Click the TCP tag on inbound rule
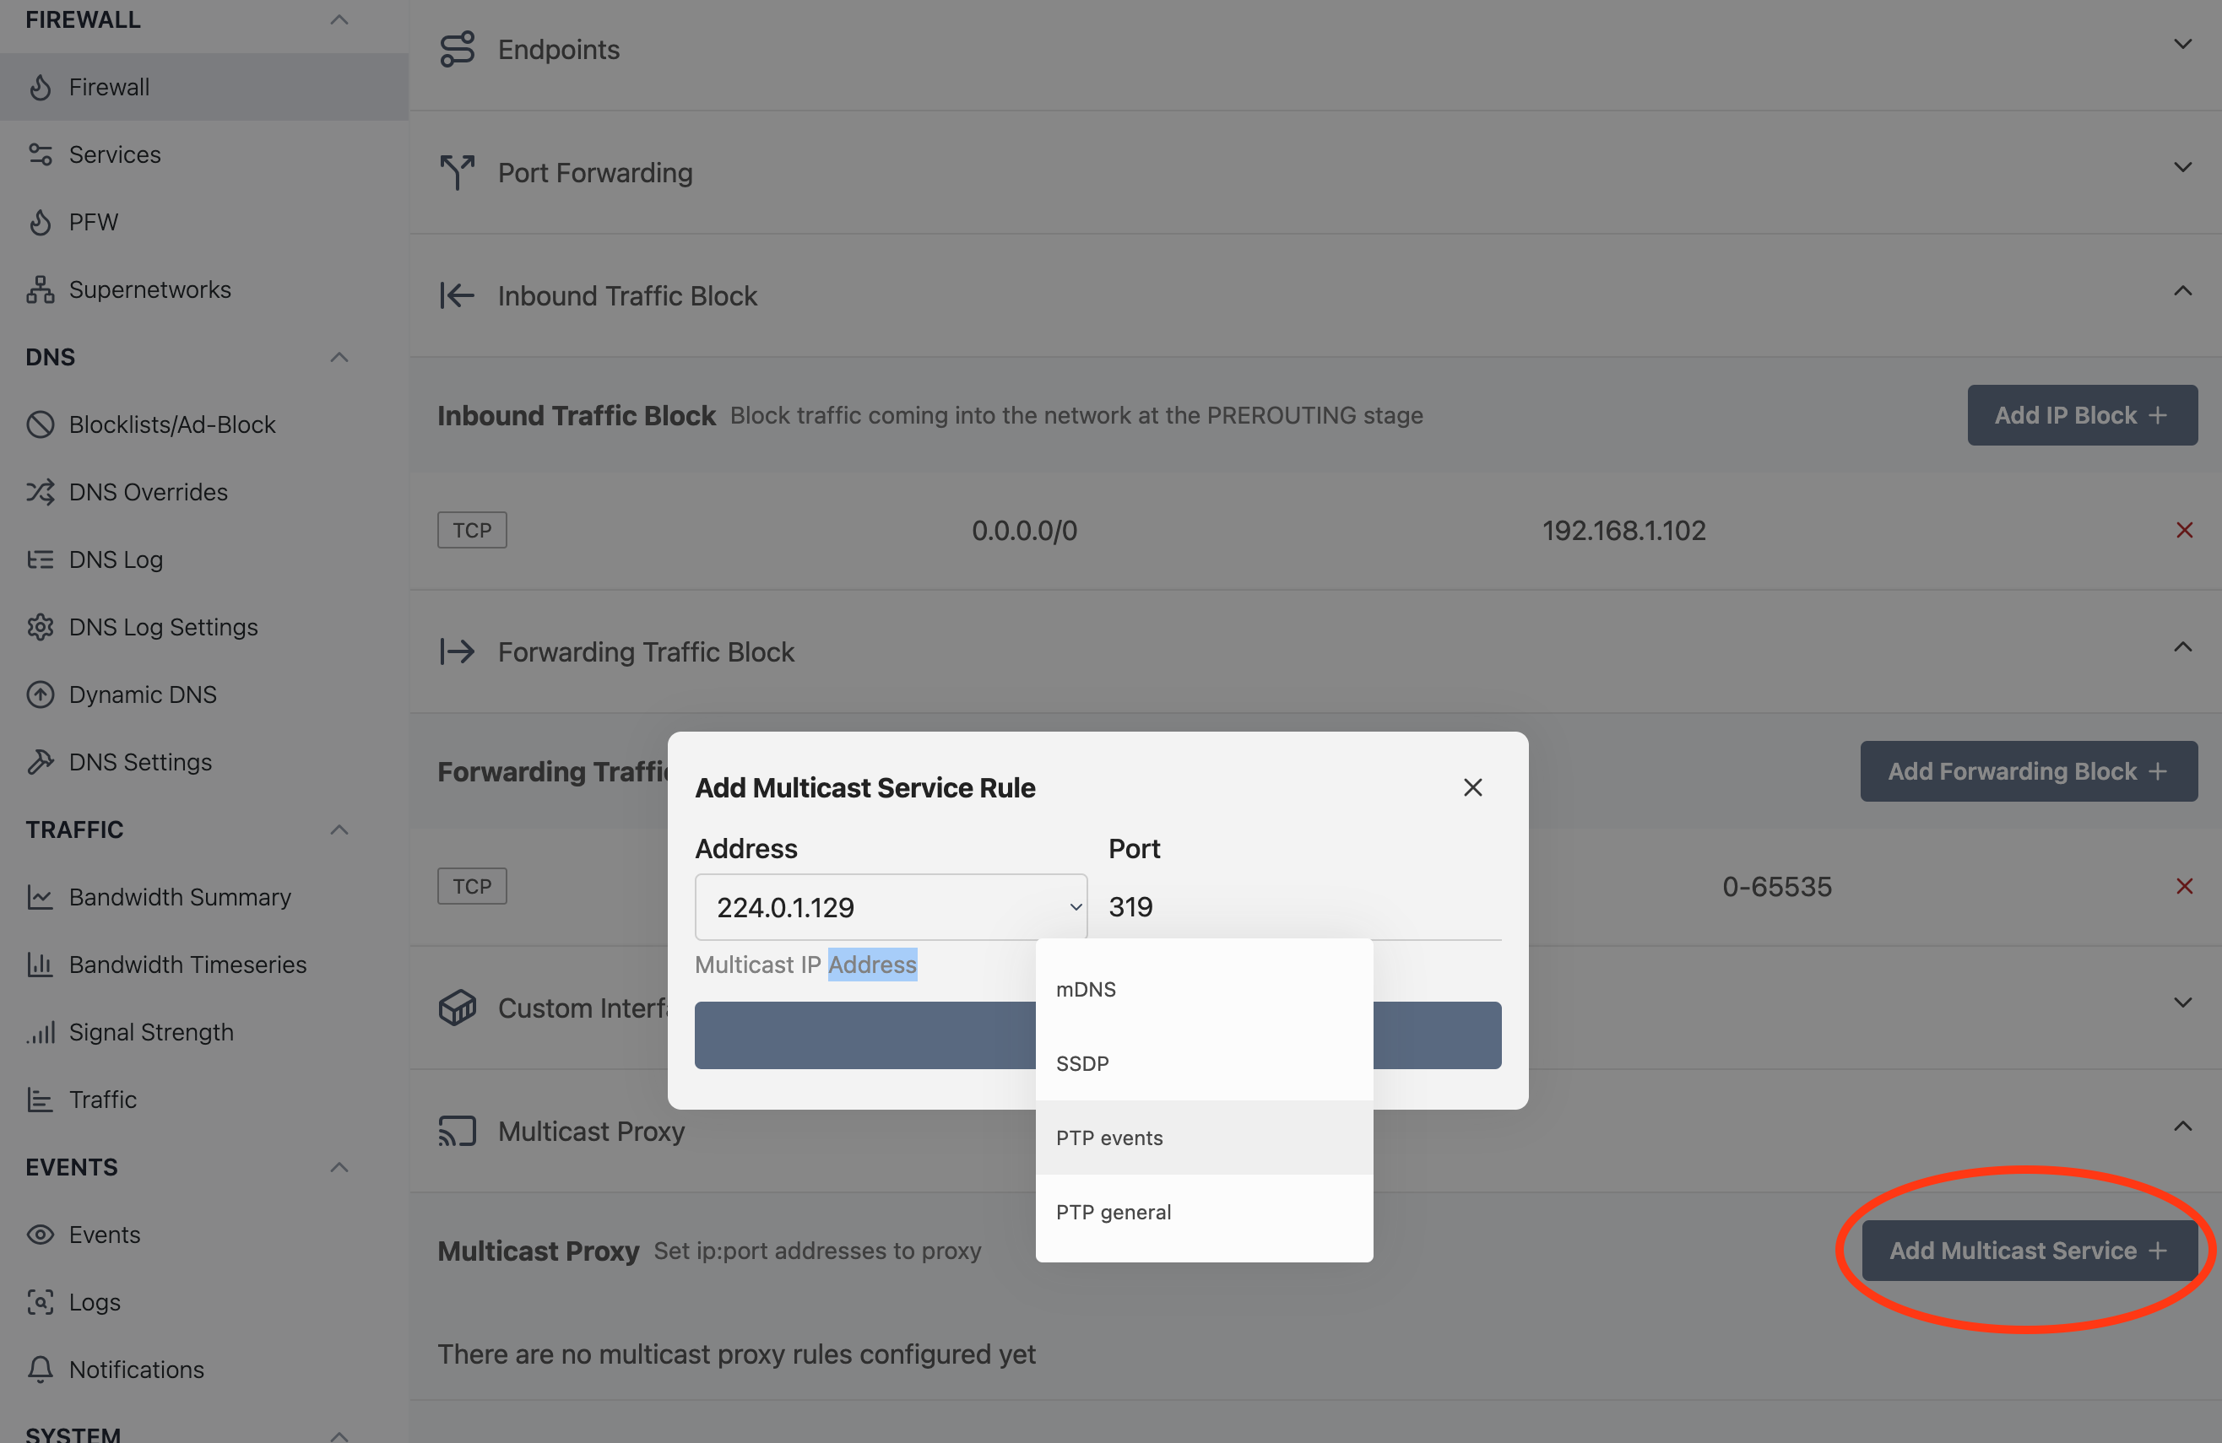Image resolution: width=2222 pixels, height=1443 pixels. (473, 530)
